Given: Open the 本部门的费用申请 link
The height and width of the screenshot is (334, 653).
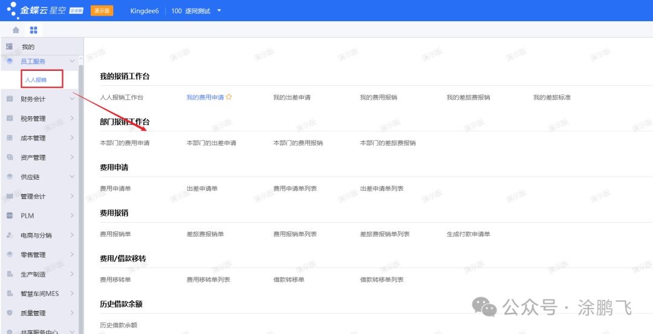Looking at the screenshot, I should tap(125, 143).
